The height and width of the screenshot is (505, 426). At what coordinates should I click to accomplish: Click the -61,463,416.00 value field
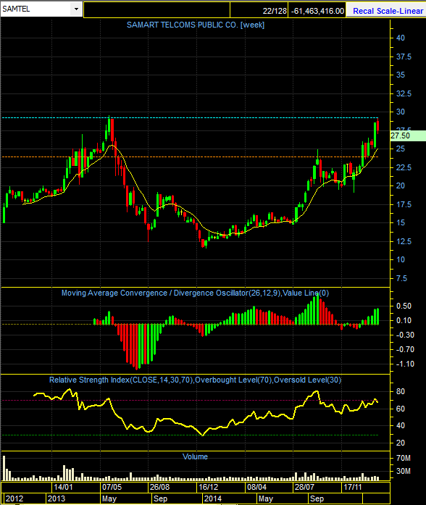click(317, 11)
